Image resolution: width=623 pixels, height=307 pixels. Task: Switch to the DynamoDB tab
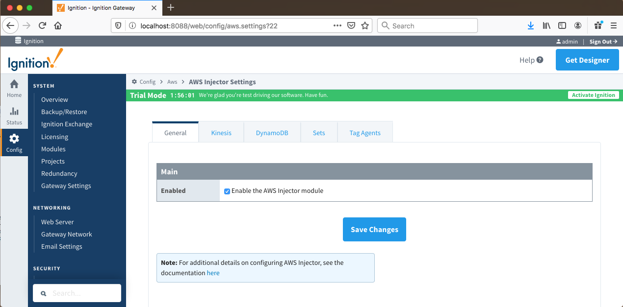272,133
